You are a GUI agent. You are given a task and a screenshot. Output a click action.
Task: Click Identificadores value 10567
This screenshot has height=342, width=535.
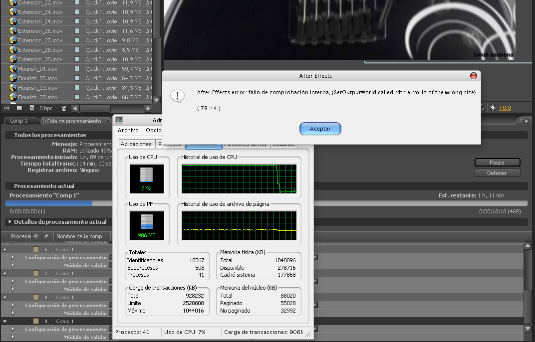tap(197, 260)
